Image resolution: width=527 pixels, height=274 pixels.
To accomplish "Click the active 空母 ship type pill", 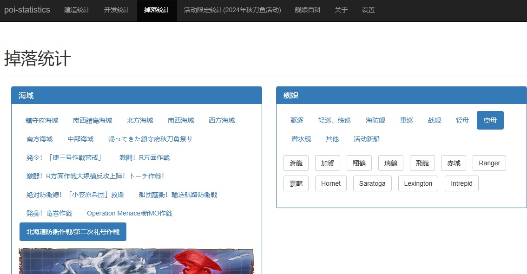I will point(490,120).
